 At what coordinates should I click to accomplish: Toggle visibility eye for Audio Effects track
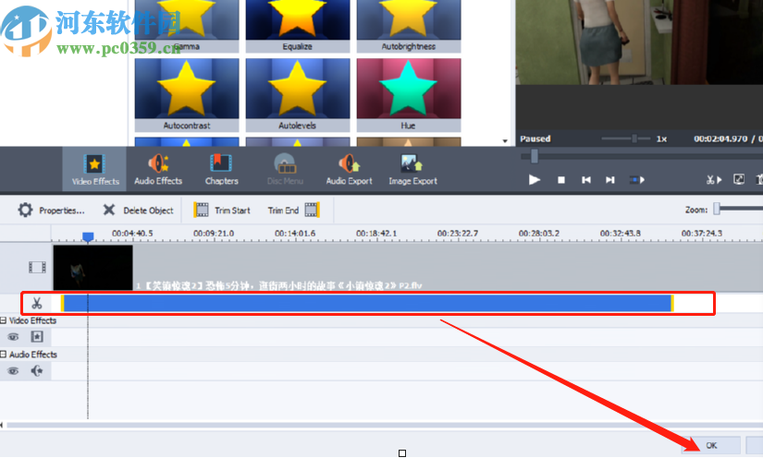pos(13,371)
